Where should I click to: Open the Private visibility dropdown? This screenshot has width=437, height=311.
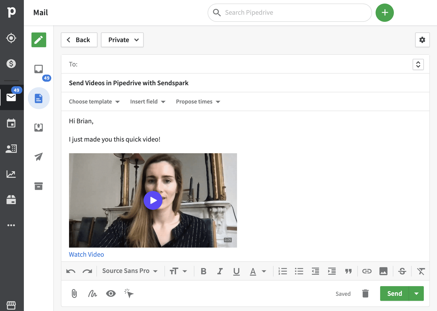[122, 40]
